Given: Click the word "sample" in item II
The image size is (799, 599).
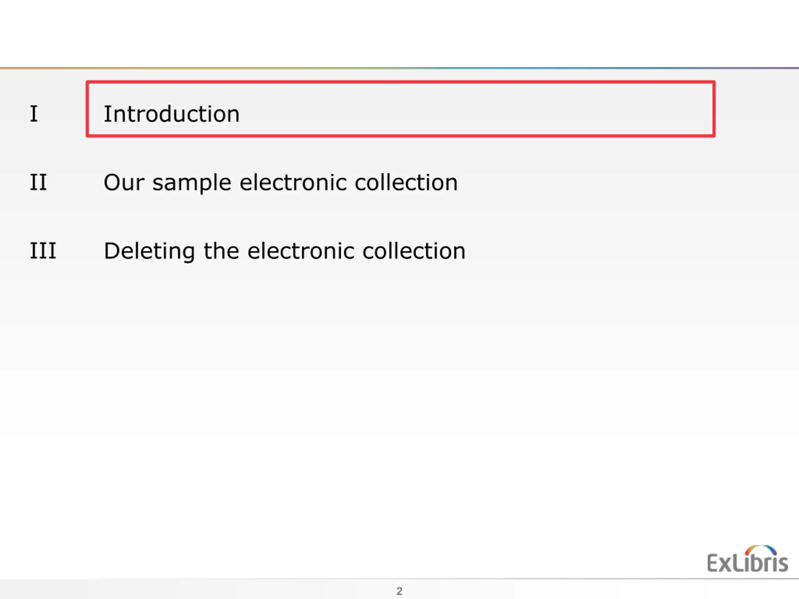Looking at the screenshot, I should [192, 183].
